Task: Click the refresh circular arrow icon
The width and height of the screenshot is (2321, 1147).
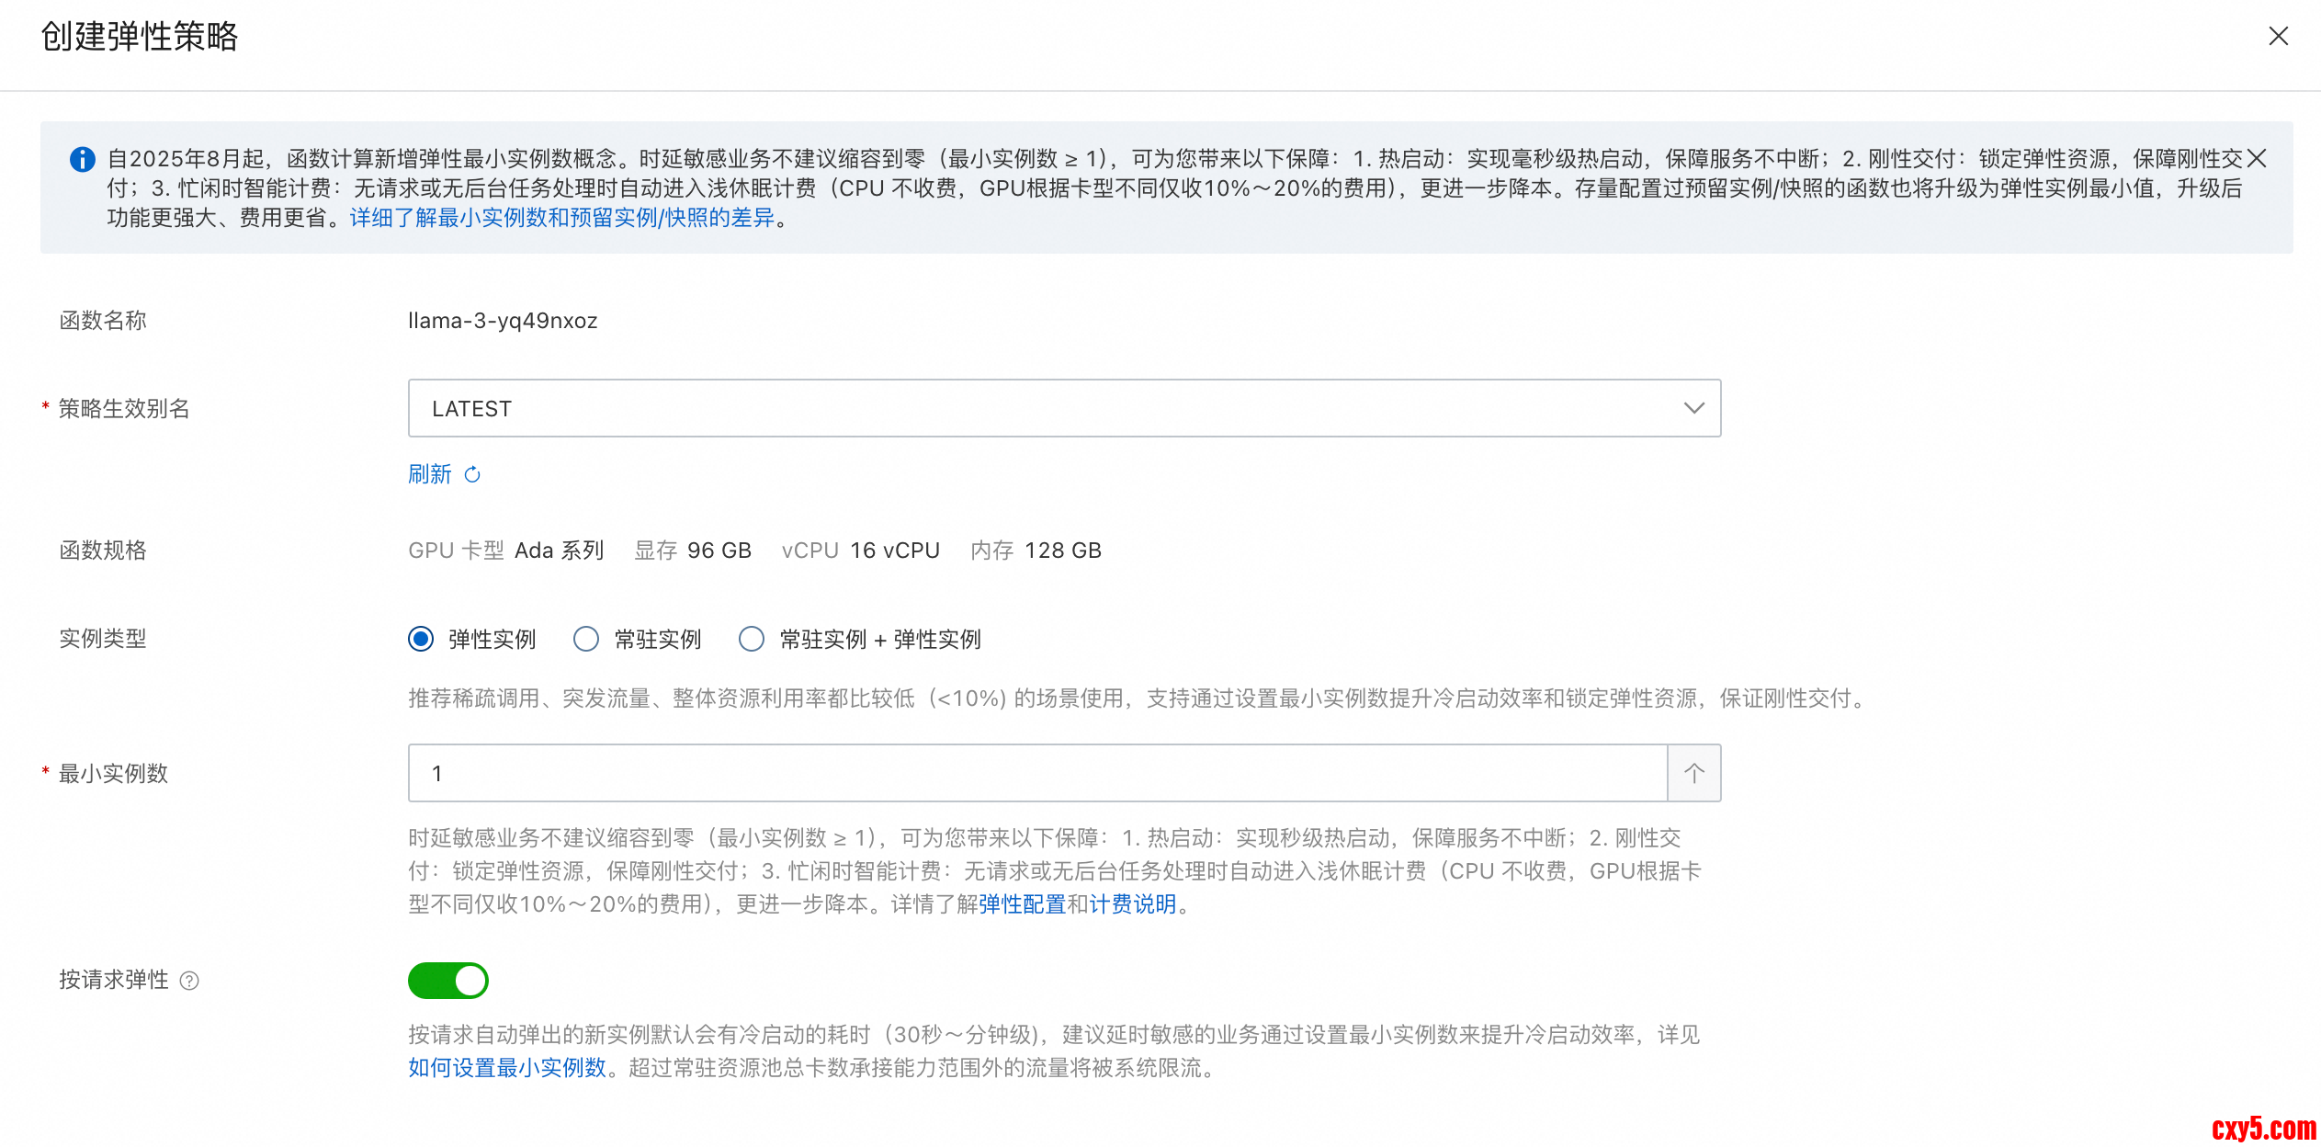Action: point(472,474)
